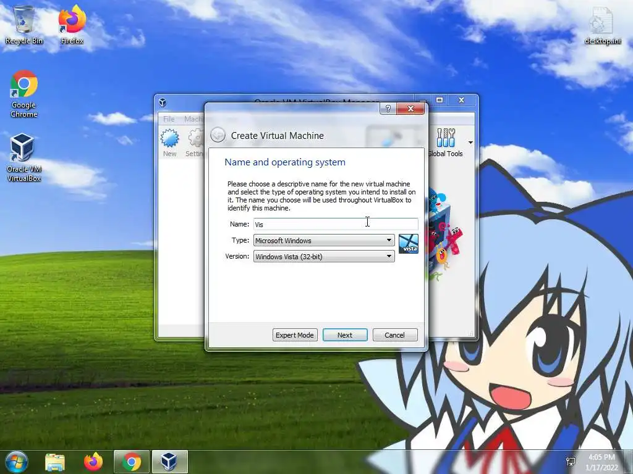This screenshot has height=474, width=633.
Task: Open Global Tools in VirtualBox Manager
Action: pyautogui.click(x=445, y=143)
